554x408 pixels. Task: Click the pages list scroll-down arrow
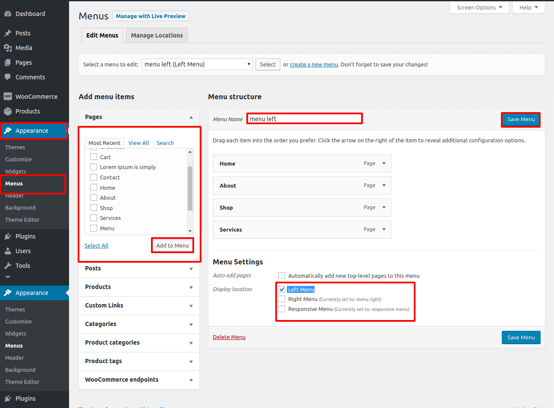pyautogui.click(x=190, y=231)
